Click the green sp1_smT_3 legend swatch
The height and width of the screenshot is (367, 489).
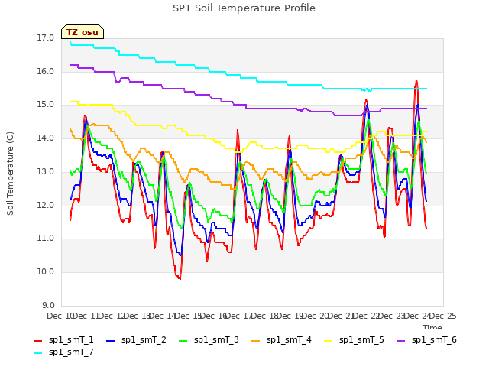pyautogui.click(x=183, y=341)
